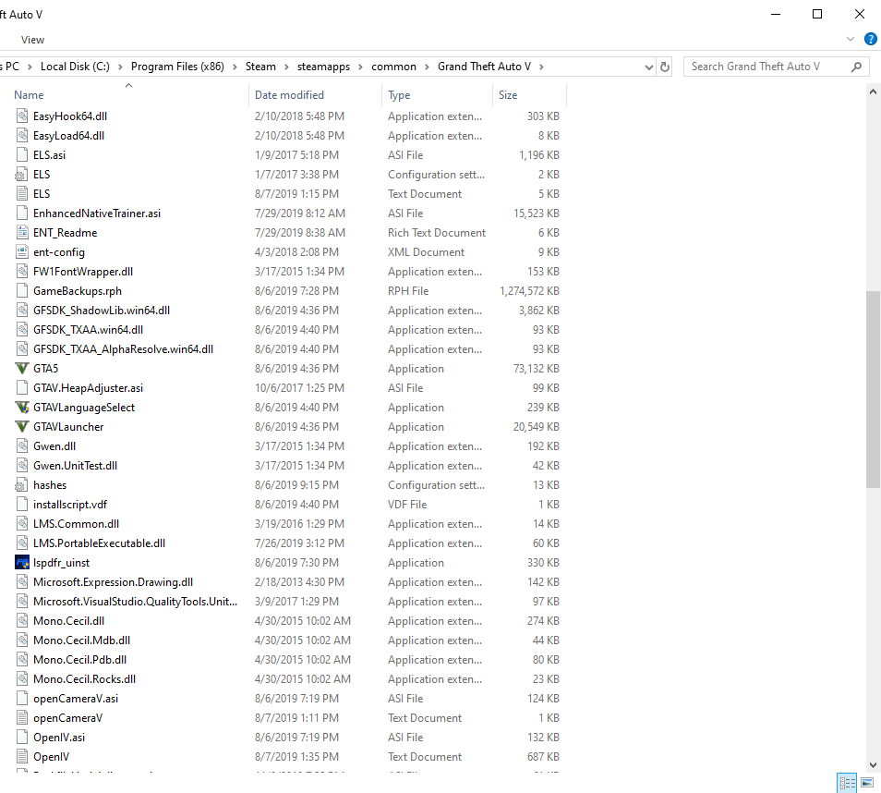Go to common folder in breadcrumb
The height and width of the screenshot is (793, 881).
[394, 67]
